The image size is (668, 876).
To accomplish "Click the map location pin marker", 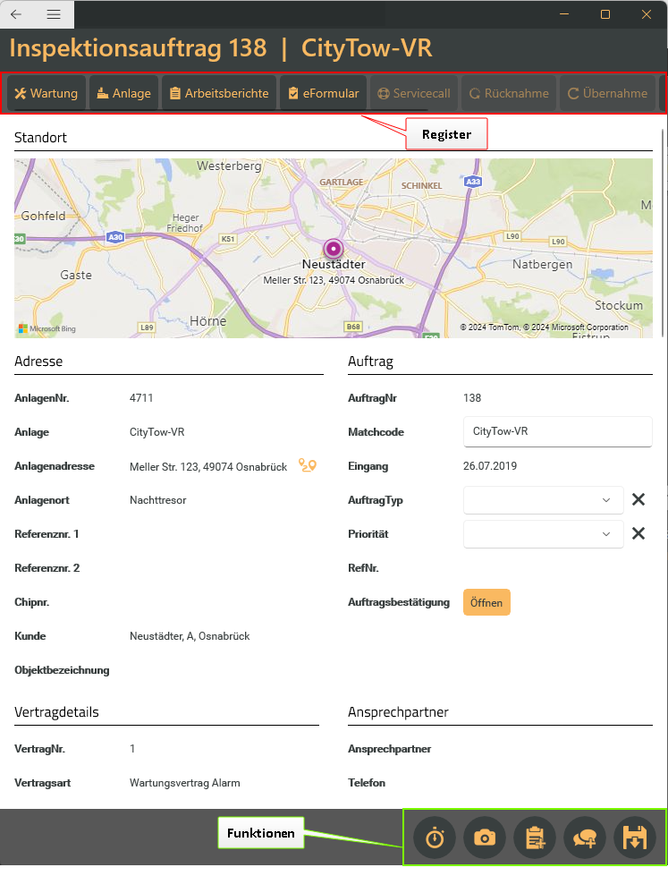I will tap(333, 248).
